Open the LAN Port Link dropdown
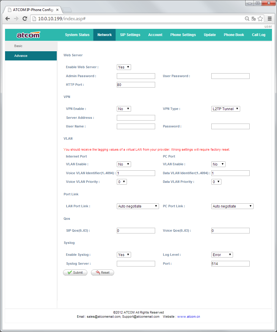Screen dimensions: 277x332 [x=138, y=206]
